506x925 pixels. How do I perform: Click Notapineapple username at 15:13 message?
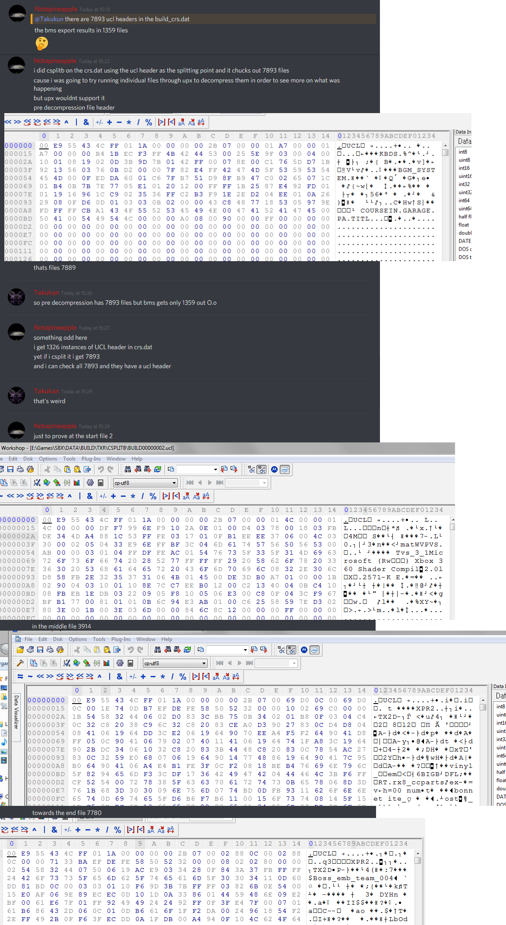56,9
